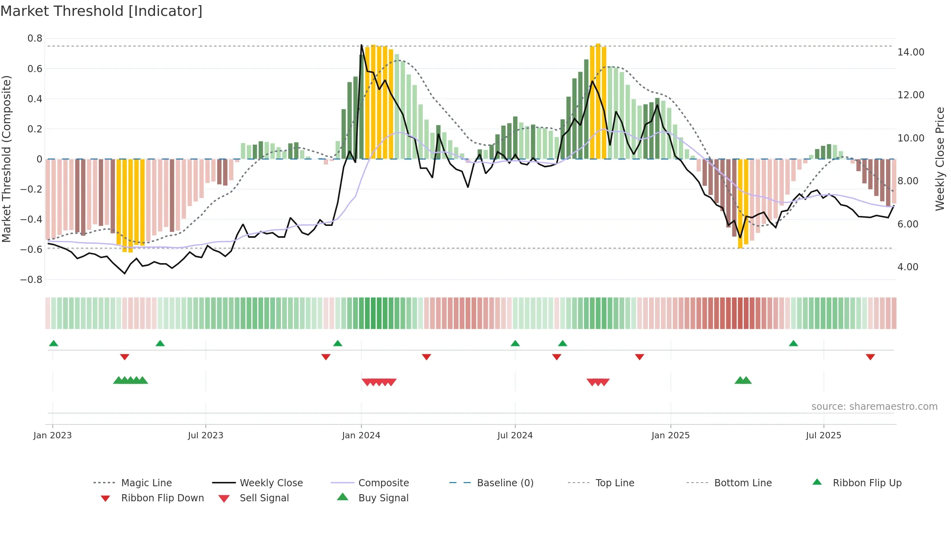Image resolution: width=951 pixels, height=535 pixels.
Task: Click the 0.8 left axis label
Action: pyautogui.click(x=35, y=38)
